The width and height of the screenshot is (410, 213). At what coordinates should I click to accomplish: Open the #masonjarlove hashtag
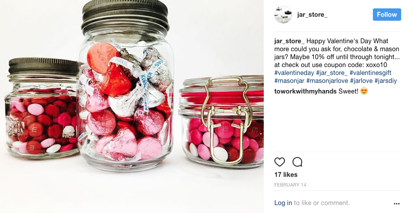click(327, 81)
